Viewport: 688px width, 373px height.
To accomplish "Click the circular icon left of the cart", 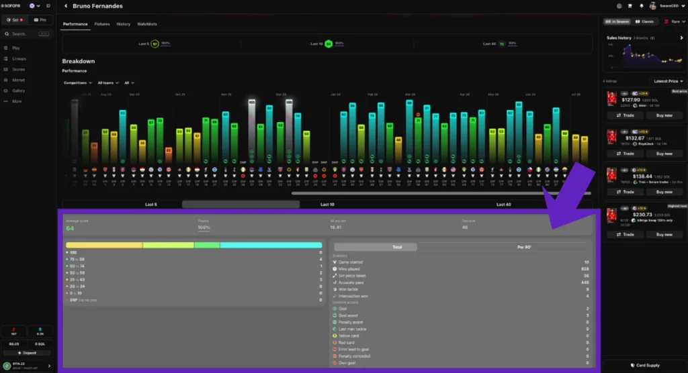I will click(x=619, y=6).
